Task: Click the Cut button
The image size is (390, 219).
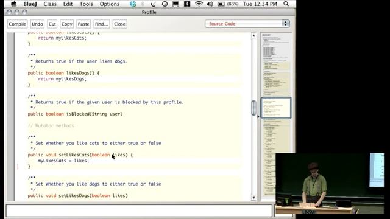Action: point(52,24)
